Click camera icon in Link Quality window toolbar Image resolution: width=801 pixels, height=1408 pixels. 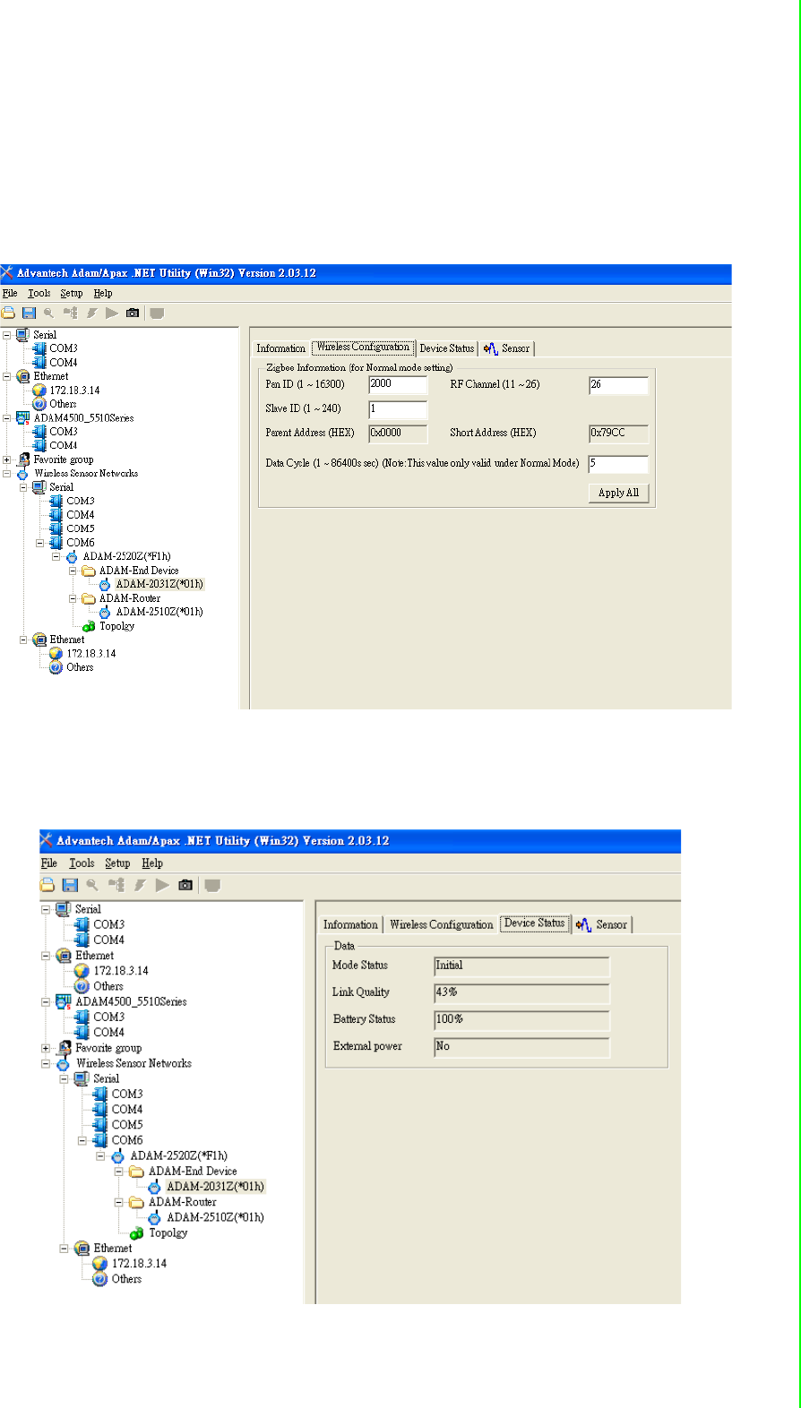[x=185, y=885]
